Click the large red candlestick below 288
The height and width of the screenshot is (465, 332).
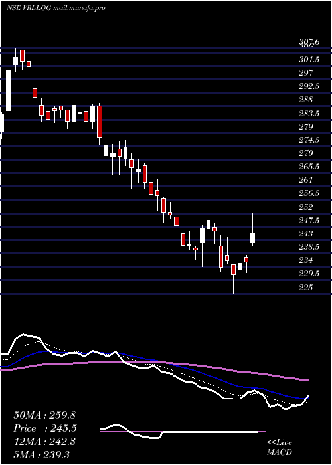click(x=100, y=122)
